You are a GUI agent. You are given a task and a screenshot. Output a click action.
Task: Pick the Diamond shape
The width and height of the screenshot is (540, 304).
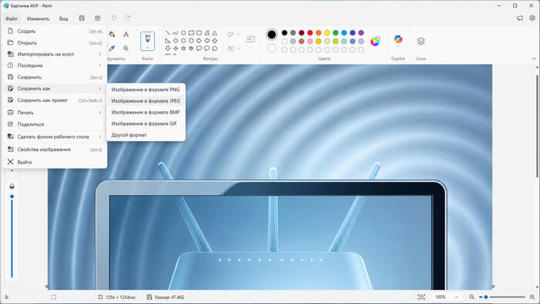point(176,41)
